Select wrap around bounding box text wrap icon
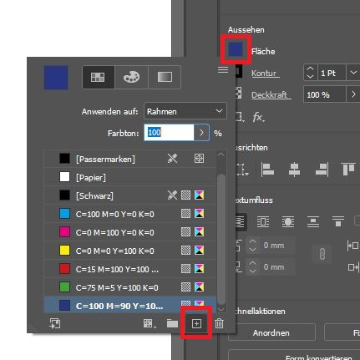The height and width of the screenshot is (360, 360). [263, 221]
